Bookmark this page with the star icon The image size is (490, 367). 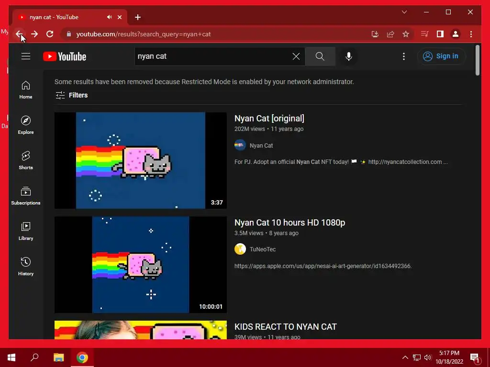pyautogui.click(x=406, y=34)
